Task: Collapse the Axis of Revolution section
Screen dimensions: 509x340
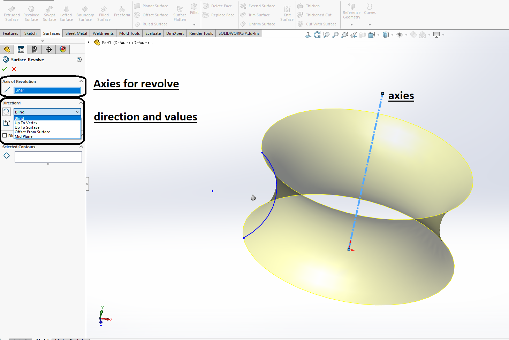Action: 81,81
